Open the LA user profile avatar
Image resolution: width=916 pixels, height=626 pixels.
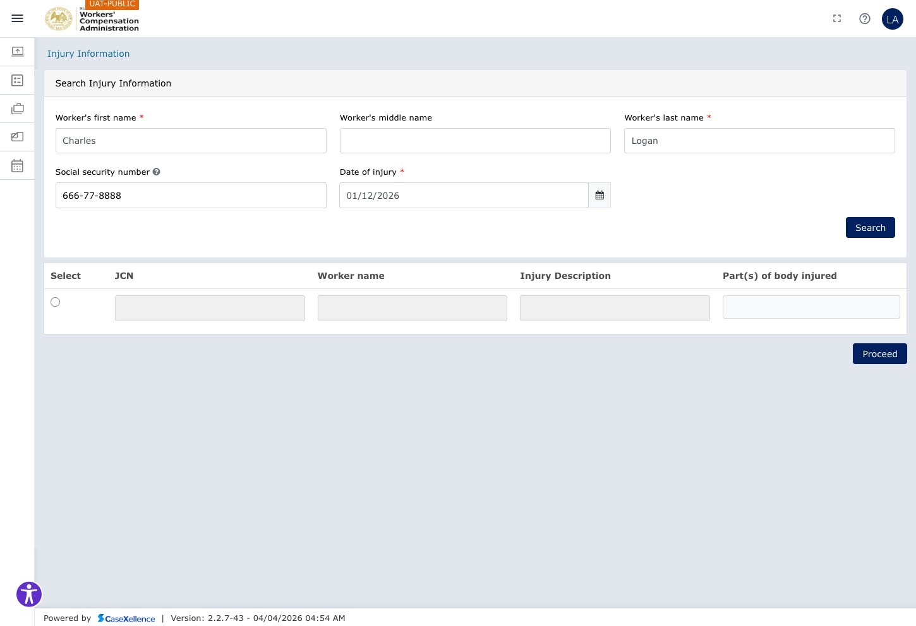(893, 19)
